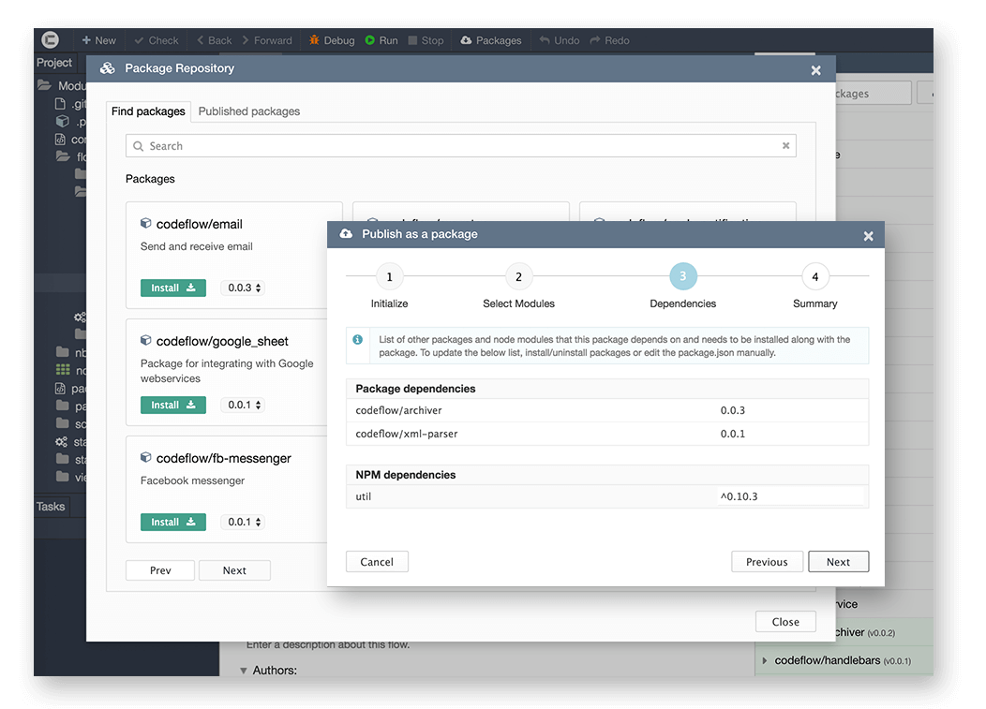Click Next in Publish dialog
The height and width of the screenshot is (709, 986).
[838, 562]
